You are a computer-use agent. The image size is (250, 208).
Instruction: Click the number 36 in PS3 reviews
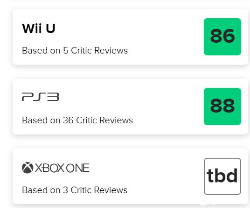pyautogui.click(x=68, y=120)
